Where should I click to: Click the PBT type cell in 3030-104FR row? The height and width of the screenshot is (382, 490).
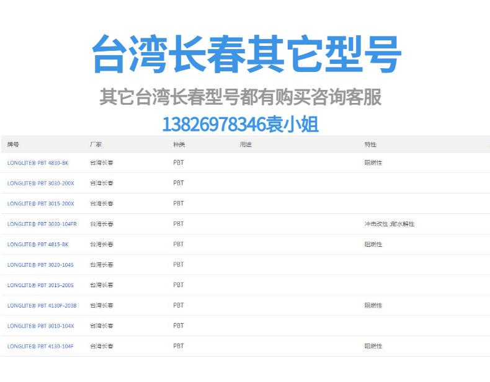[x=179, y=224]
